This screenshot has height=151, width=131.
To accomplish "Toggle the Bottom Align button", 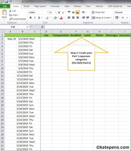I will tap(78, 12).
